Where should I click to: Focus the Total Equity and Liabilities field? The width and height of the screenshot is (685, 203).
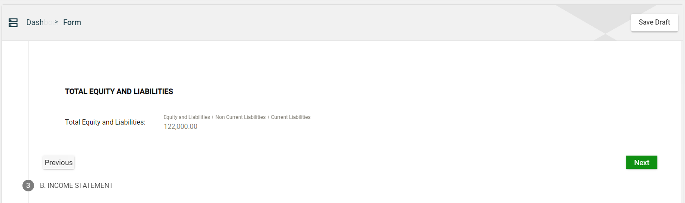[382, 127]
